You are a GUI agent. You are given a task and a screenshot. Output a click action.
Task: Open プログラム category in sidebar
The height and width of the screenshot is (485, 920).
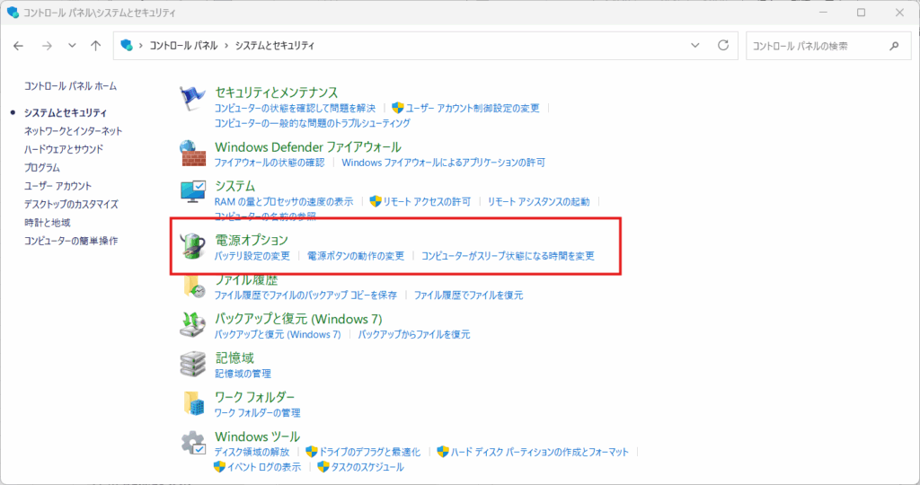tap(42, 168)
